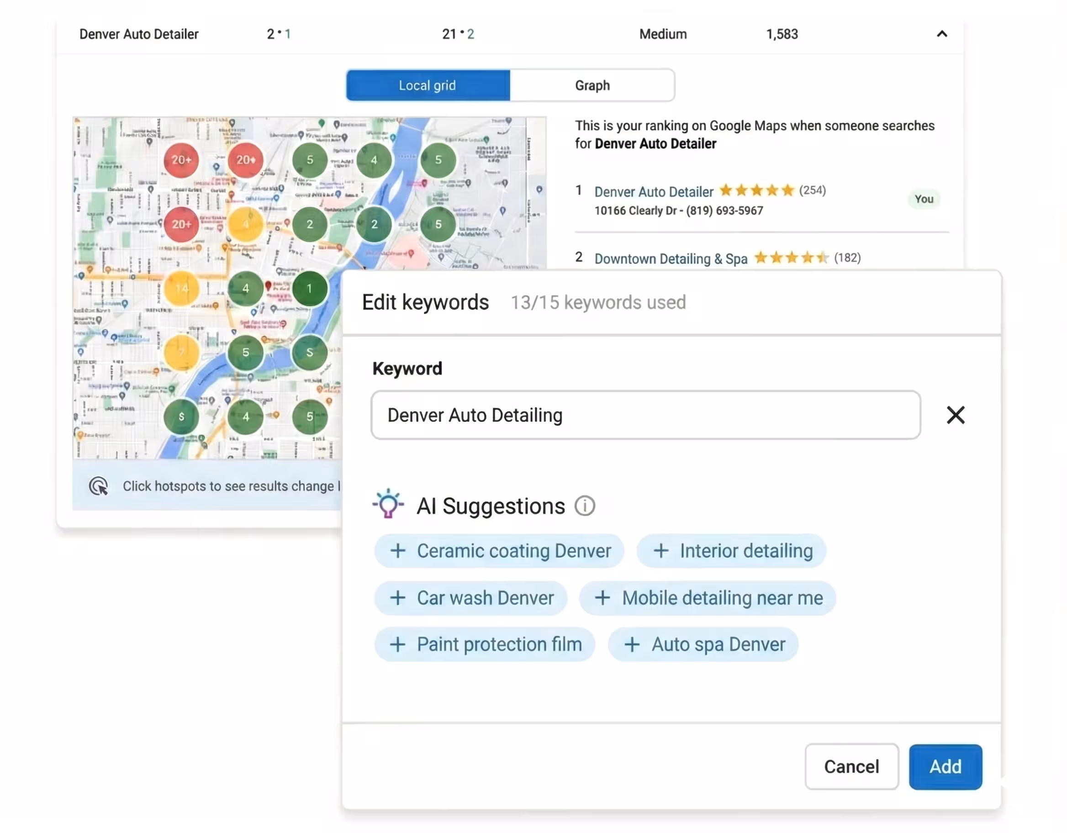Add Mobile detailing near me suggestion

point(707,598)
